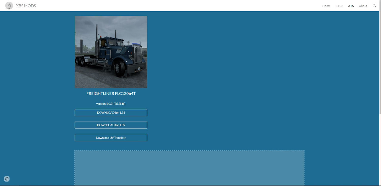Open the ETS2 menu item
The image size is (381, 186).
click(x=339, y=6)
